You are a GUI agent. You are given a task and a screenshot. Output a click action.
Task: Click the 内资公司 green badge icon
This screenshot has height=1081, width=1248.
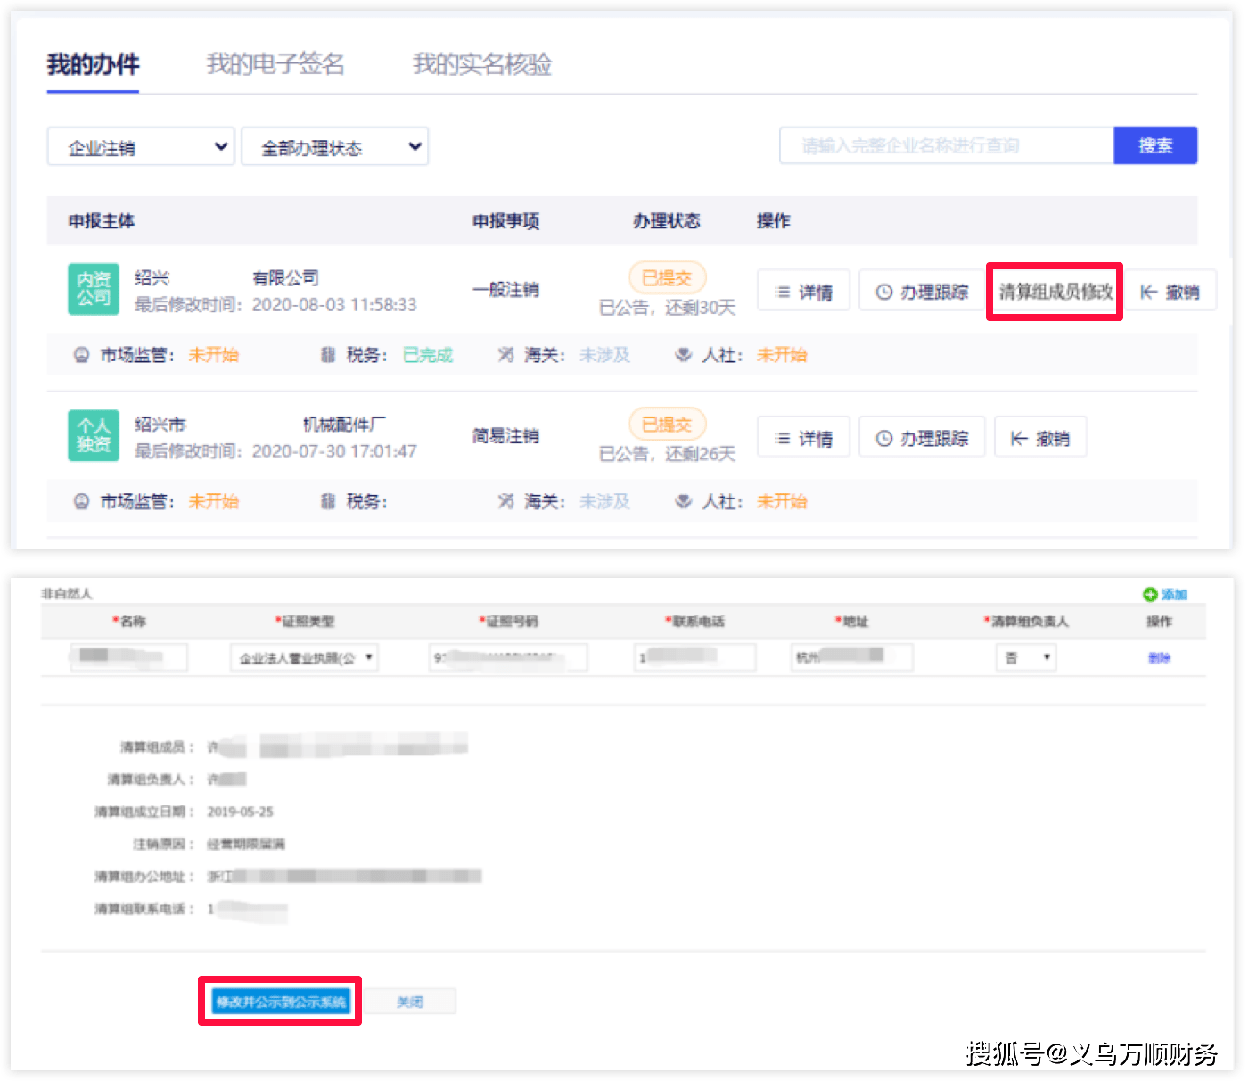[x=94, y=289]
